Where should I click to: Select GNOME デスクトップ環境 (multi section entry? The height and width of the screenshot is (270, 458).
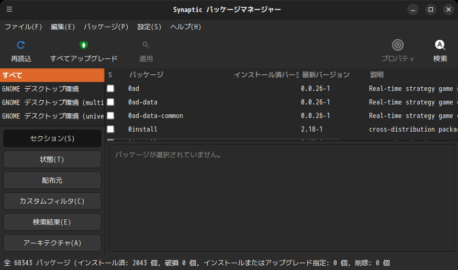tap(52, 102)
